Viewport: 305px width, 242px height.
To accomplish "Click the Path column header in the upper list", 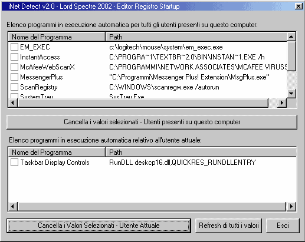I will pyautogui.click(x=196, y=37).
